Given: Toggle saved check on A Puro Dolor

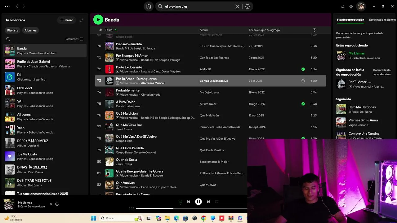Looking at the screenshot, I should [303, 104].
